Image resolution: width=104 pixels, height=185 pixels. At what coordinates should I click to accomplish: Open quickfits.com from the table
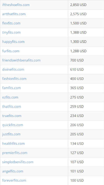(13, 125)
